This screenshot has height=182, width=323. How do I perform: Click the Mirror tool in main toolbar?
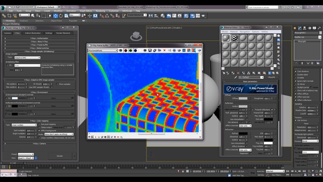(x=150, y=16)
